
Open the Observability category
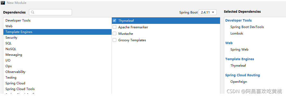point(57,72)
